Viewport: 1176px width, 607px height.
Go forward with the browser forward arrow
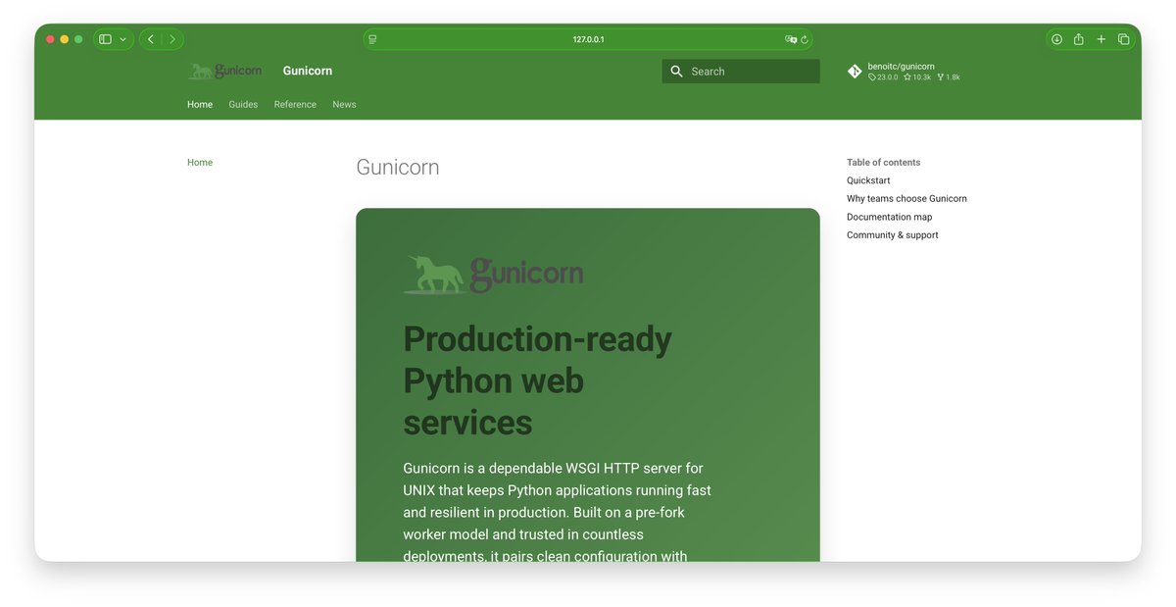(x=172, y=39)
